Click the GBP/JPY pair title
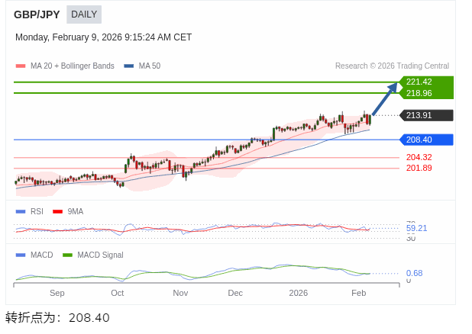Image resolution: width=472 pixels, height=334 pixels. click(37, 14)
